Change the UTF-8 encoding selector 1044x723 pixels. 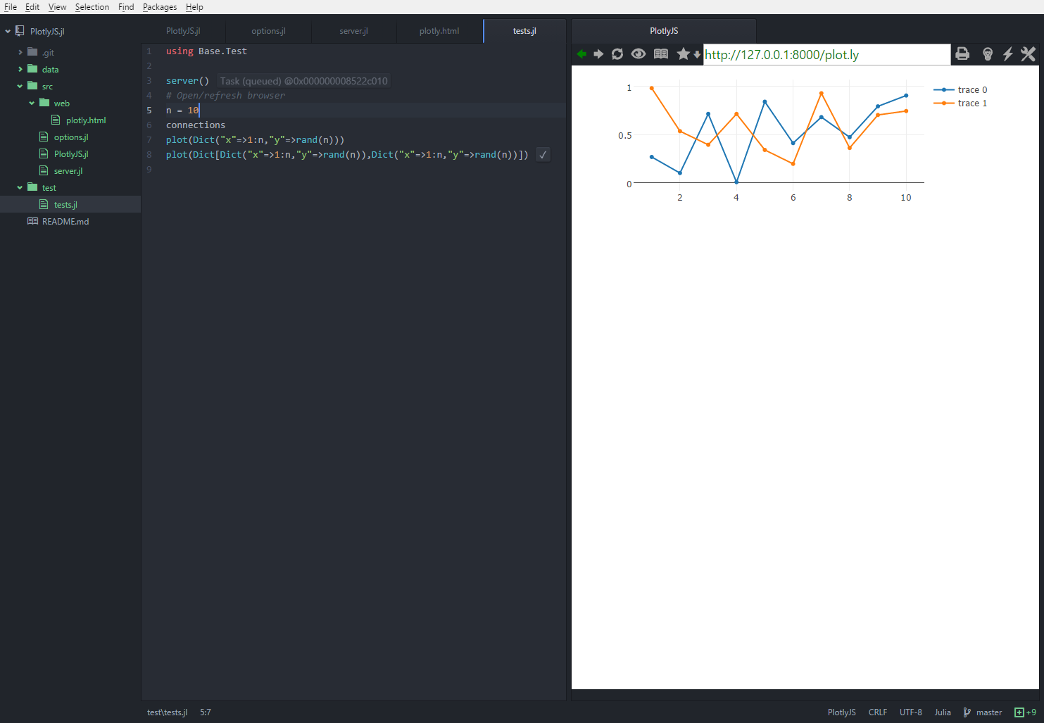tap(910, 712)
